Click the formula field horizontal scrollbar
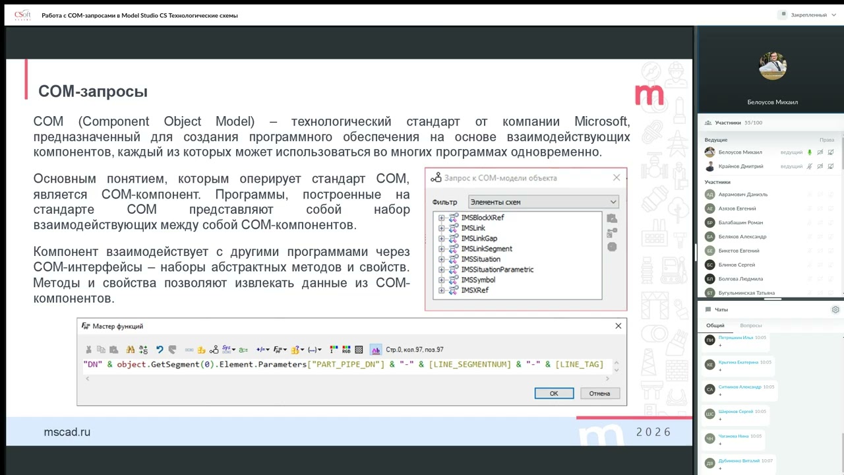This screenshot has width=844, height=475. (x=347, y=378)
